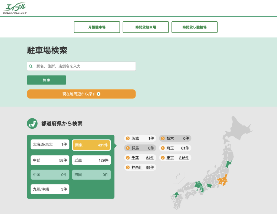Click the 54件 count for 千葉
The width and height of the screenshot is (277, 214).
pyautogui.click(x=150, y=158)
